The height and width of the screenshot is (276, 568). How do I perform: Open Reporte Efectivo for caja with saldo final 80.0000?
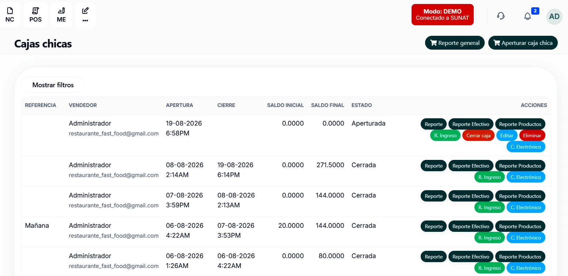(x=471, y=257)
